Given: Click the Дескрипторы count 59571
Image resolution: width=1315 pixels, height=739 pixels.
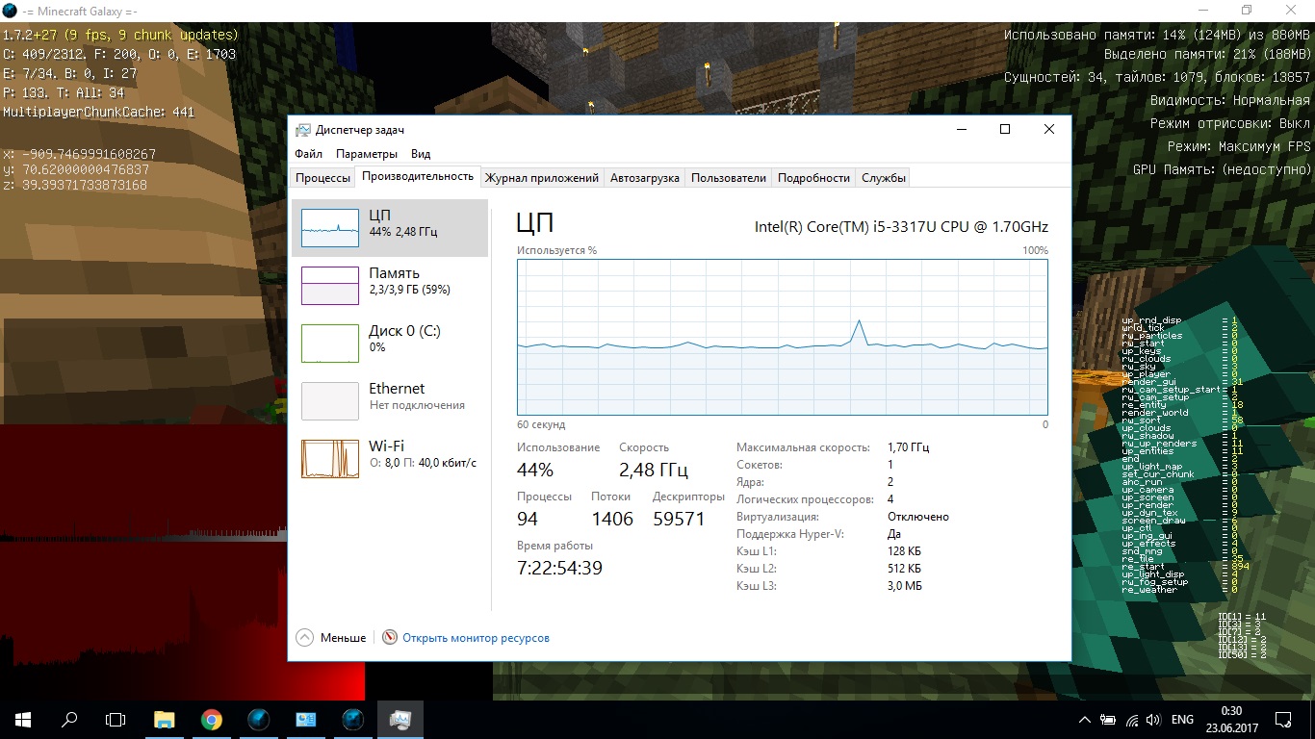Looking at the screenshot, I should point(679,520).
